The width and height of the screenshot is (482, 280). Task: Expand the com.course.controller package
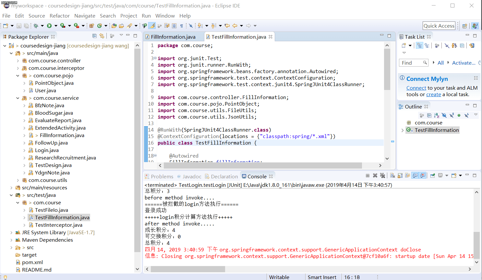18,61
